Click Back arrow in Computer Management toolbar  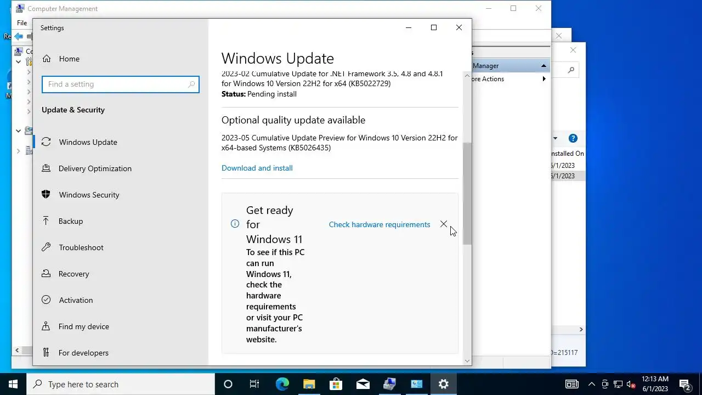pyautogui.click(x=19, y=36)
